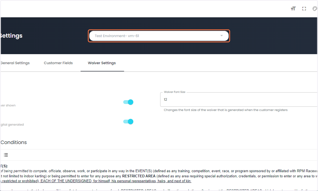
Task: Toggle the digital generated switch
Action: tap(128, 122)
